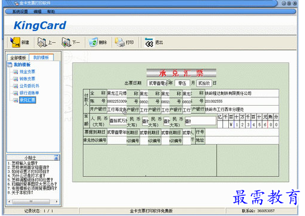Click the 记录状态: 1 / 1 status text

pyautogui.click(x=39, y=211)
